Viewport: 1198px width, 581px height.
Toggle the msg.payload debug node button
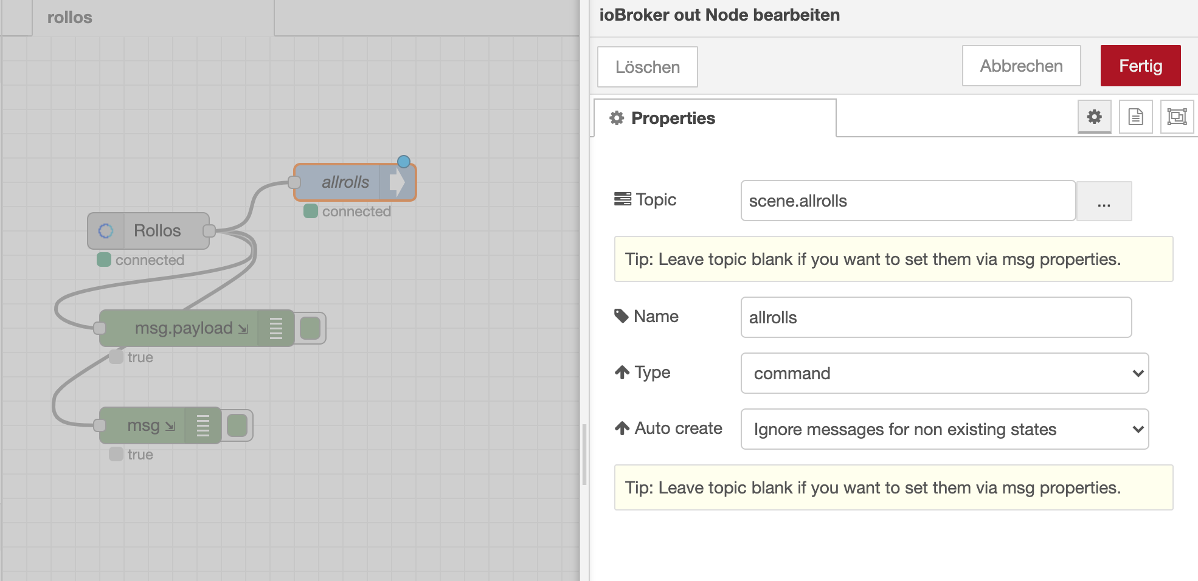(x=310, y=328)
